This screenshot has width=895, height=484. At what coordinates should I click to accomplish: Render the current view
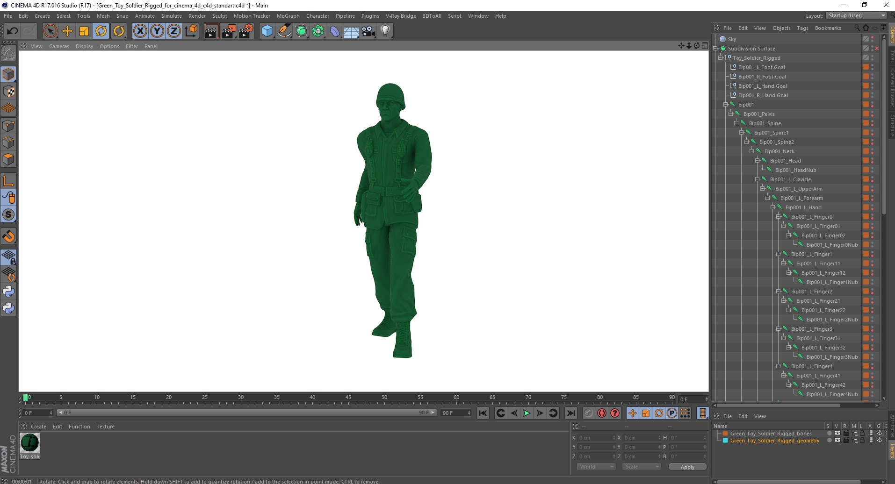point(211,31)
